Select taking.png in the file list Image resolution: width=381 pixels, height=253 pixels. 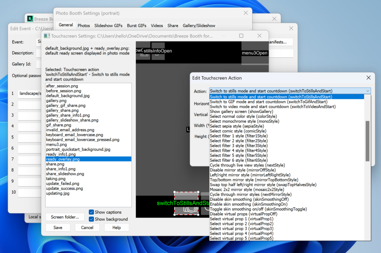(88, 179)
